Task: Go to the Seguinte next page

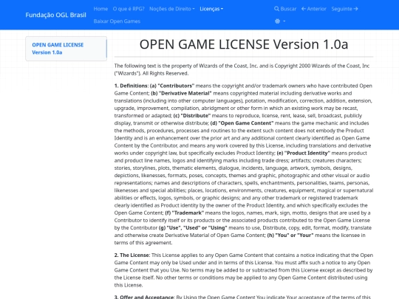Action: [x=344, y=9]
